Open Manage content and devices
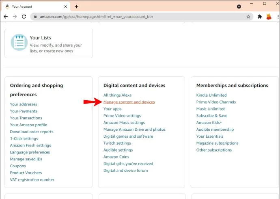This screenshot has height=199, width=280. 129,102
